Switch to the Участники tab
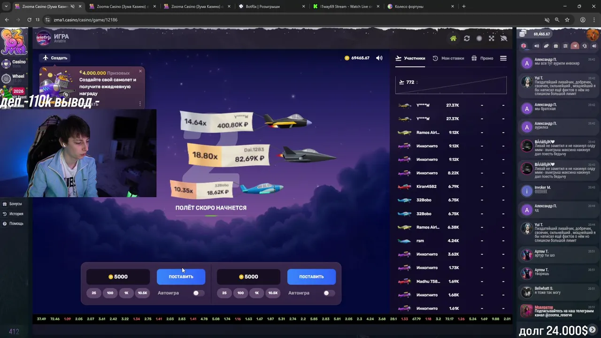The width and height of the screenshot is (601, 338). pyautogui.click(x=410, y=58)
